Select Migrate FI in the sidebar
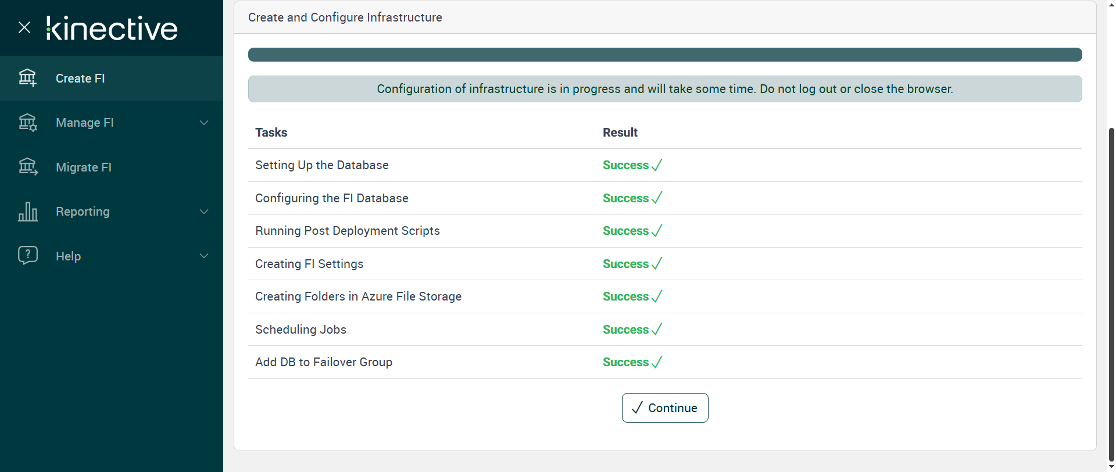 [84, 167]
